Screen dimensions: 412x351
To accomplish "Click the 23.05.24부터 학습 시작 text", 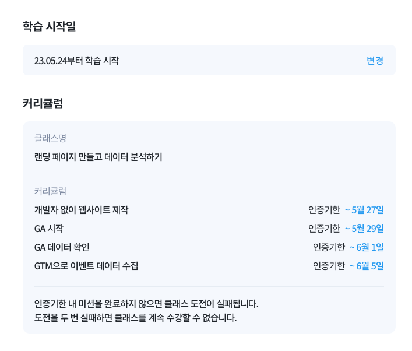I will 76,61.
